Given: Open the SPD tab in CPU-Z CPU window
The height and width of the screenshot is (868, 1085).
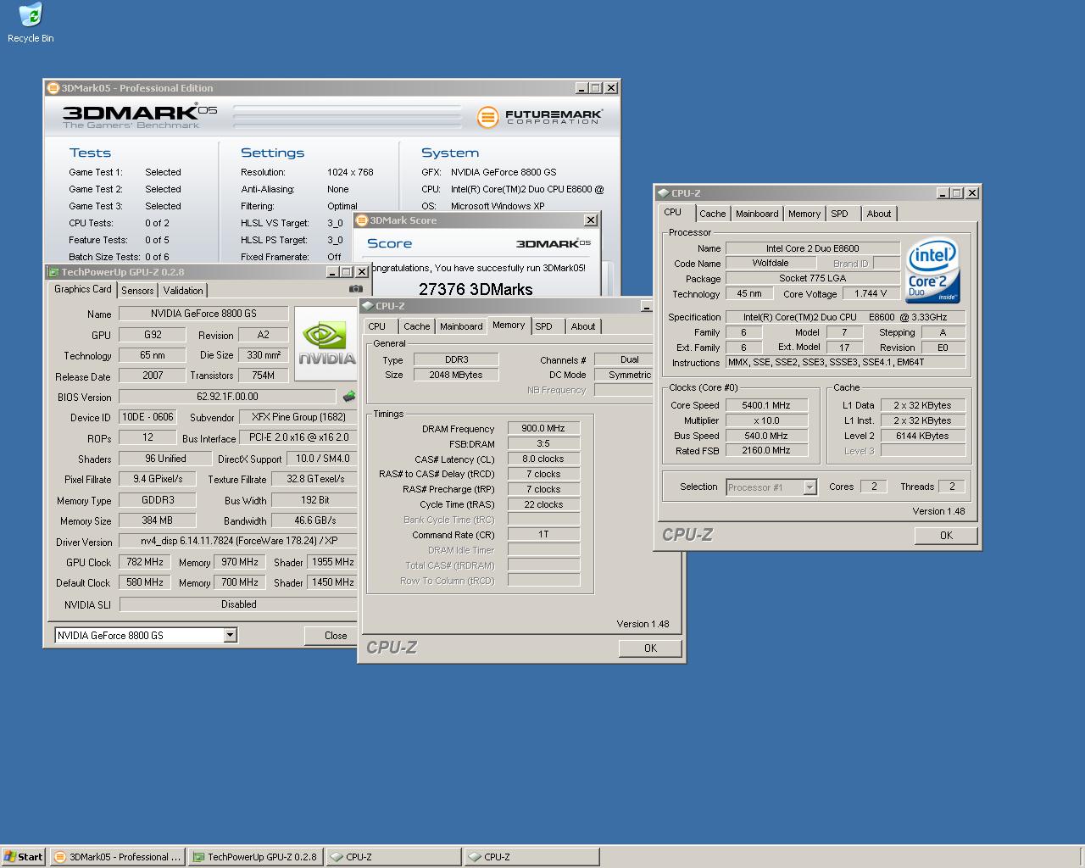Looking at the screenshot, I should click(x=839, y=214).
